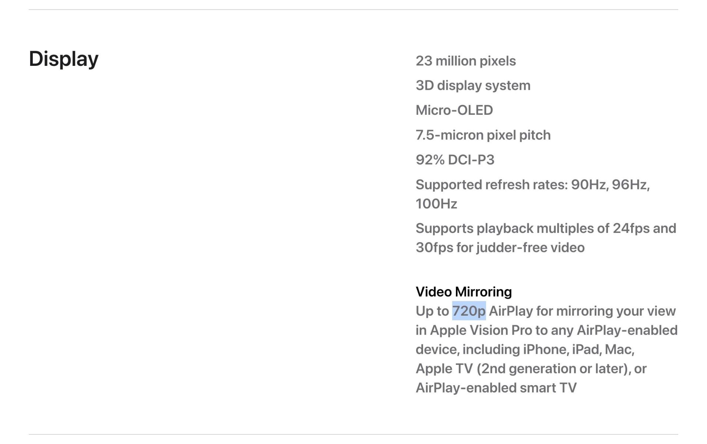The height and width of the screenshot is (444, 707).
Task: Click the "92% DCI-P3" text
Action: pyautogui.click(x=455, y=160)
